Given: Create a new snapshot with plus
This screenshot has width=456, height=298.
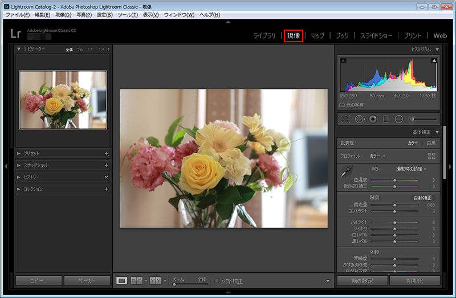Looking at the screenshot, I should [x=107, y=165].
